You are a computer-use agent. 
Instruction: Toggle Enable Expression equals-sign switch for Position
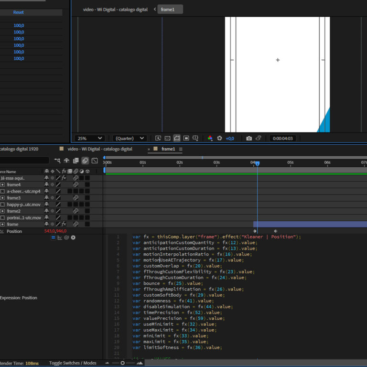(x=54, y=237)
